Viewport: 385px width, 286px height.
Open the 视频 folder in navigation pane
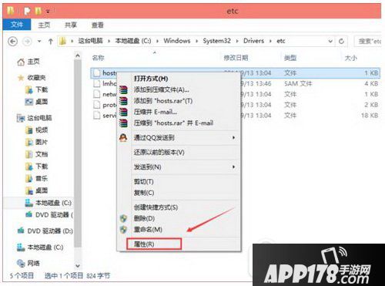[42, 130]
